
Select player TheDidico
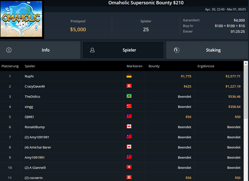coord(32,96)
